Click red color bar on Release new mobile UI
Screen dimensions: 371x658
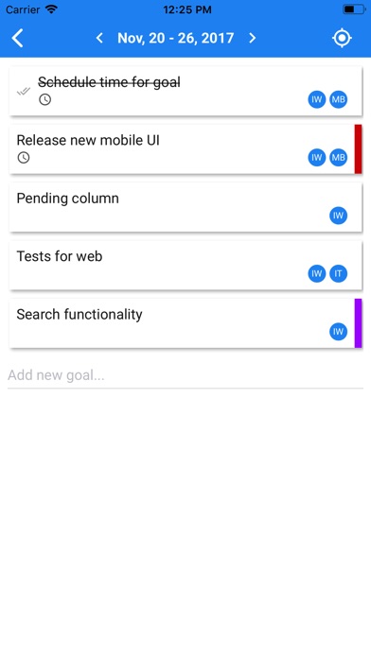(358, 149)
